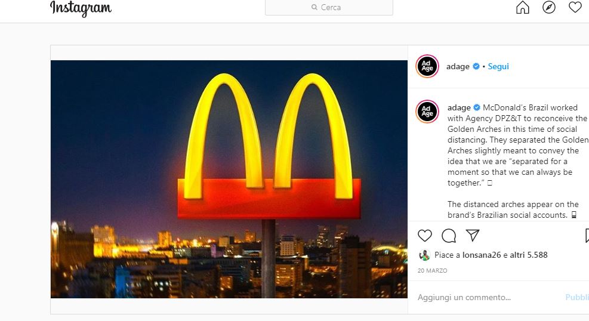This screenshot has height=321, width=589.
Task: Open the adage avatar in post header
Action: point(427,66)
